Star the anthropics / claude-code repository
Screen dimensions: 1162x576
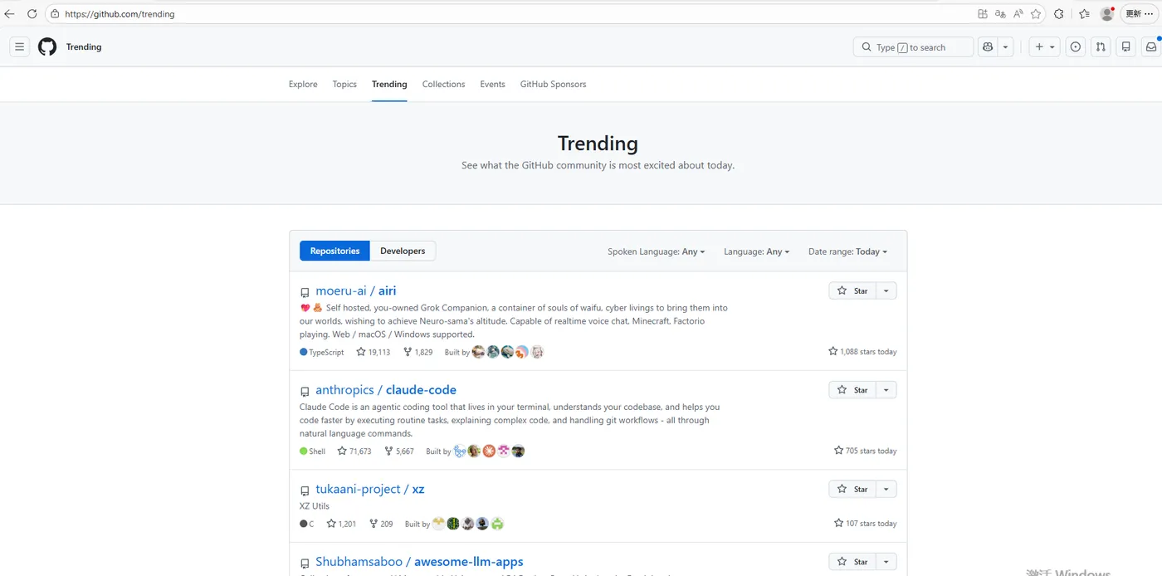(x=852, y=390)
